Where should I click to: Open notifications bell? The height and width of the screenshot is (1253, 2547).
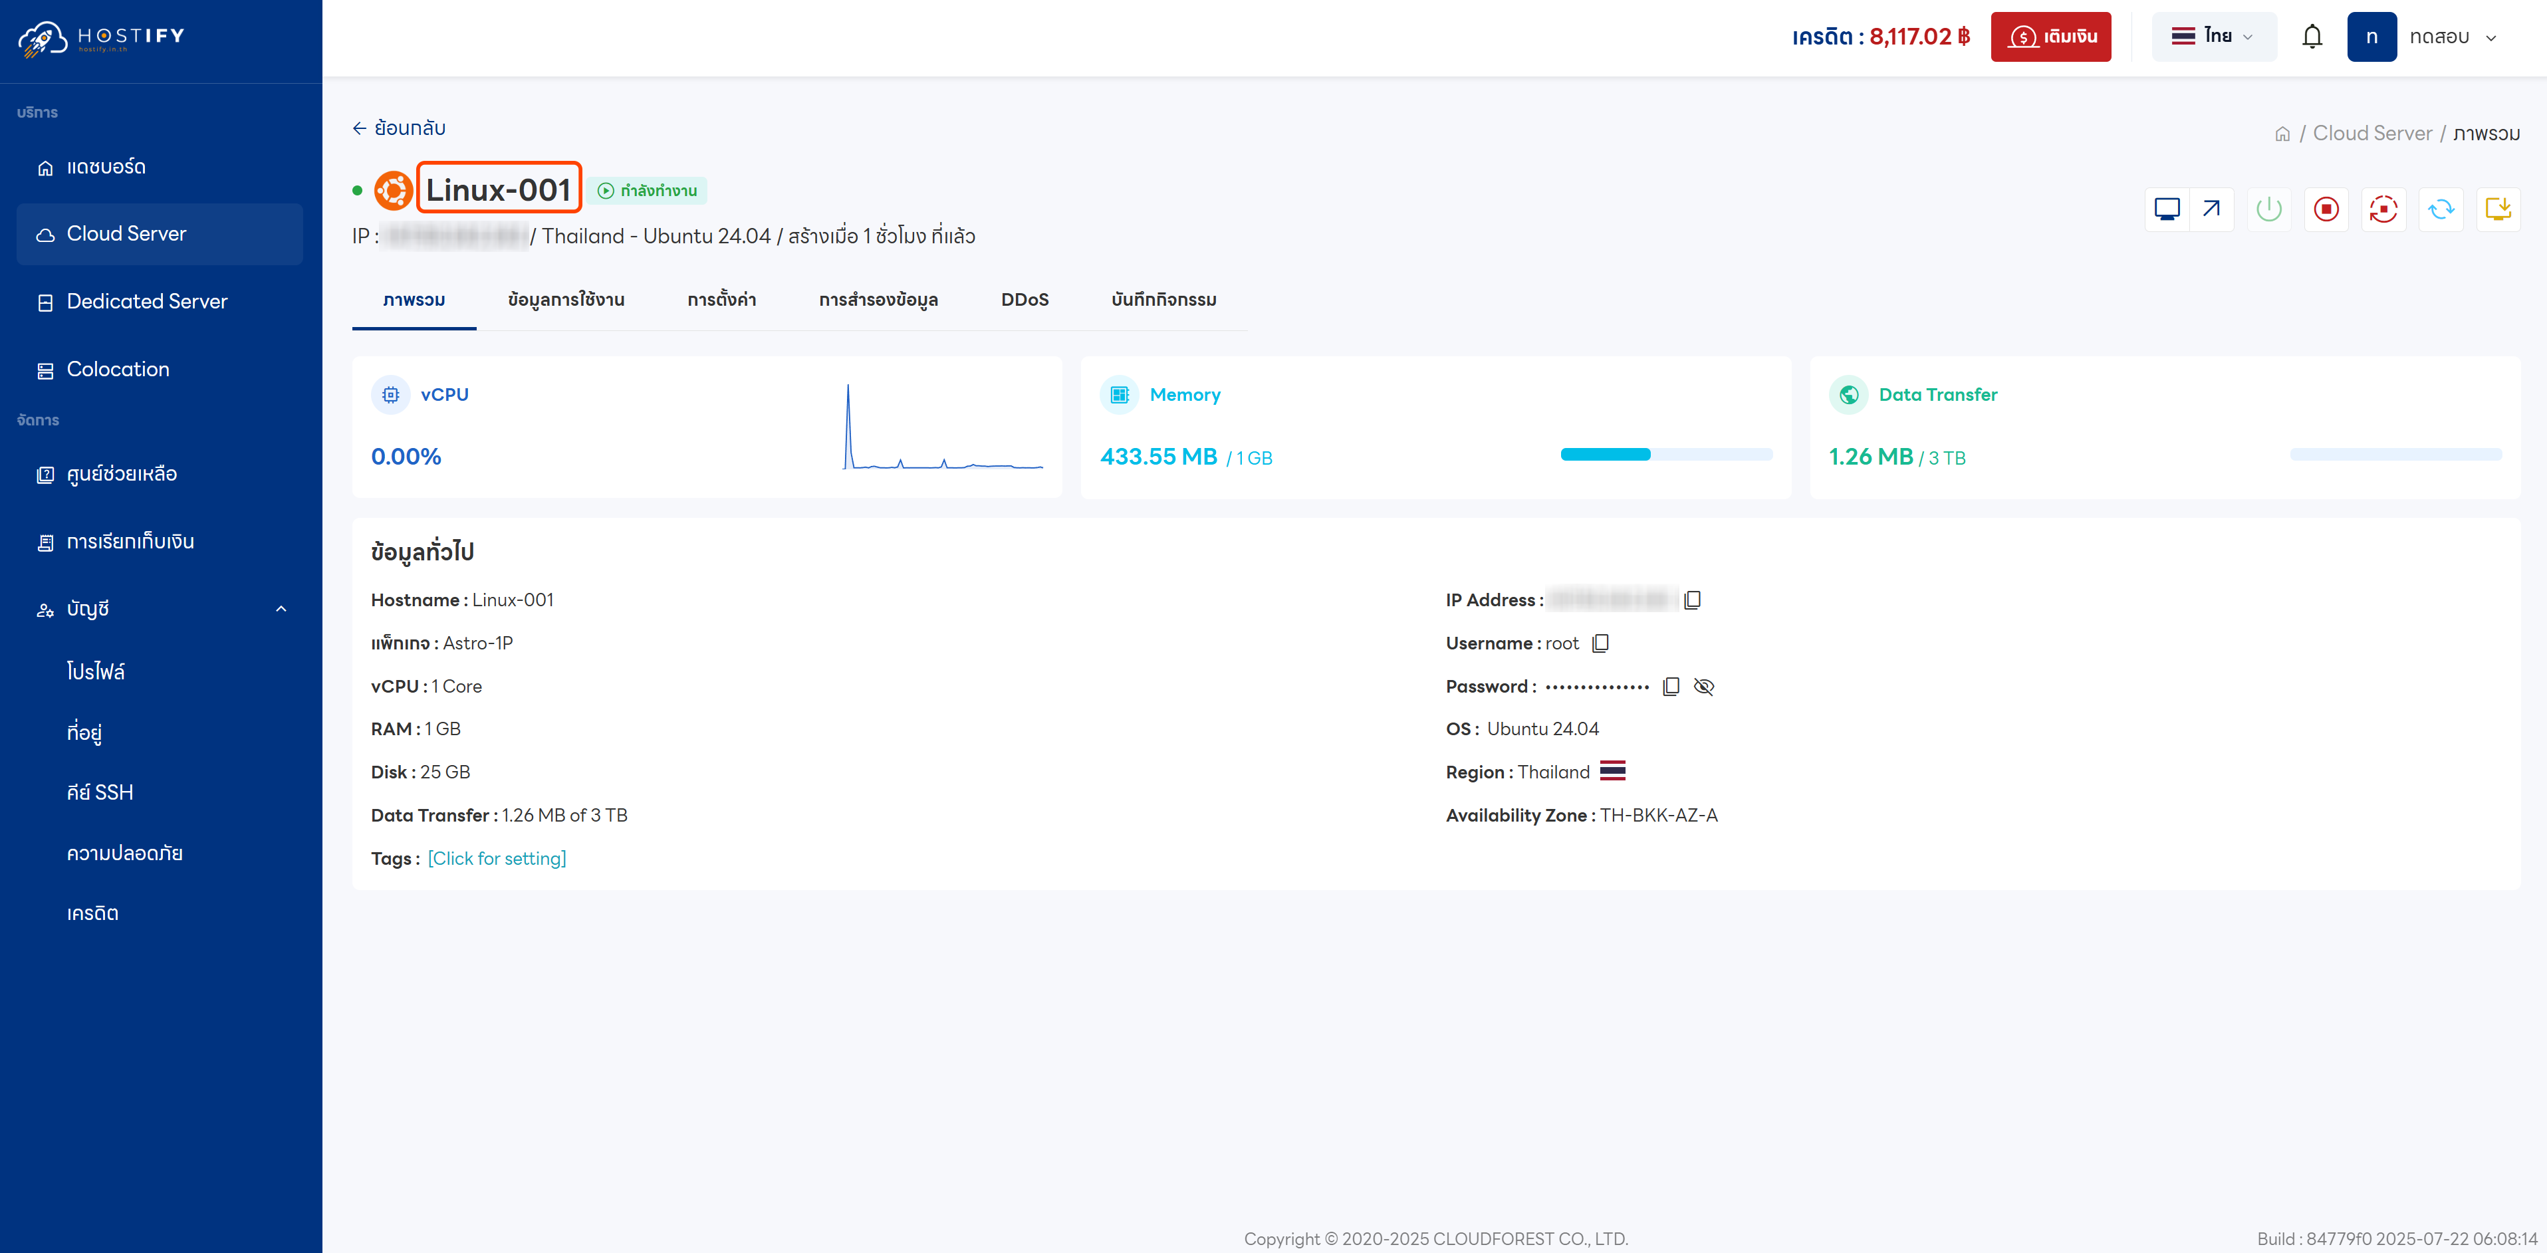[2312, 37]
